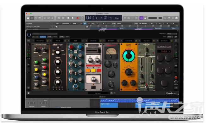Click the Chorus 1 arrangement marker
207x123 pixels.
pyautogui.click(x=104, y=28)
